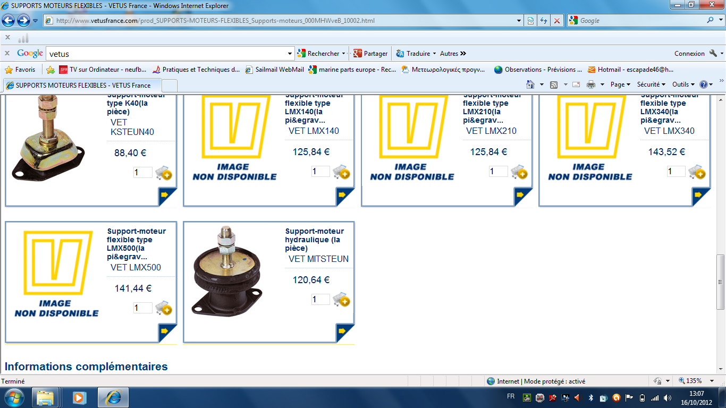Open Windows Media Player from taskbar
The height and width of the screenshot is (408, 726).
click(78, 397)
